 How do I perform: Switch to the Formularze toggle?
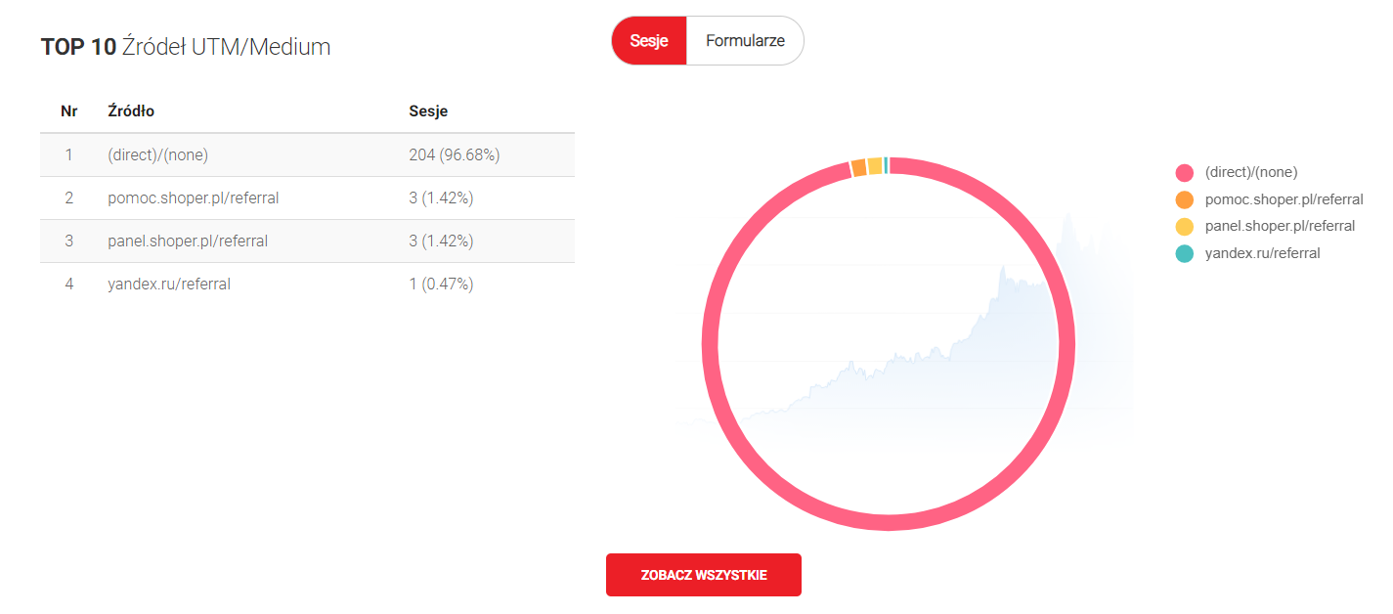pyautogui.click(x=745, y=41)
